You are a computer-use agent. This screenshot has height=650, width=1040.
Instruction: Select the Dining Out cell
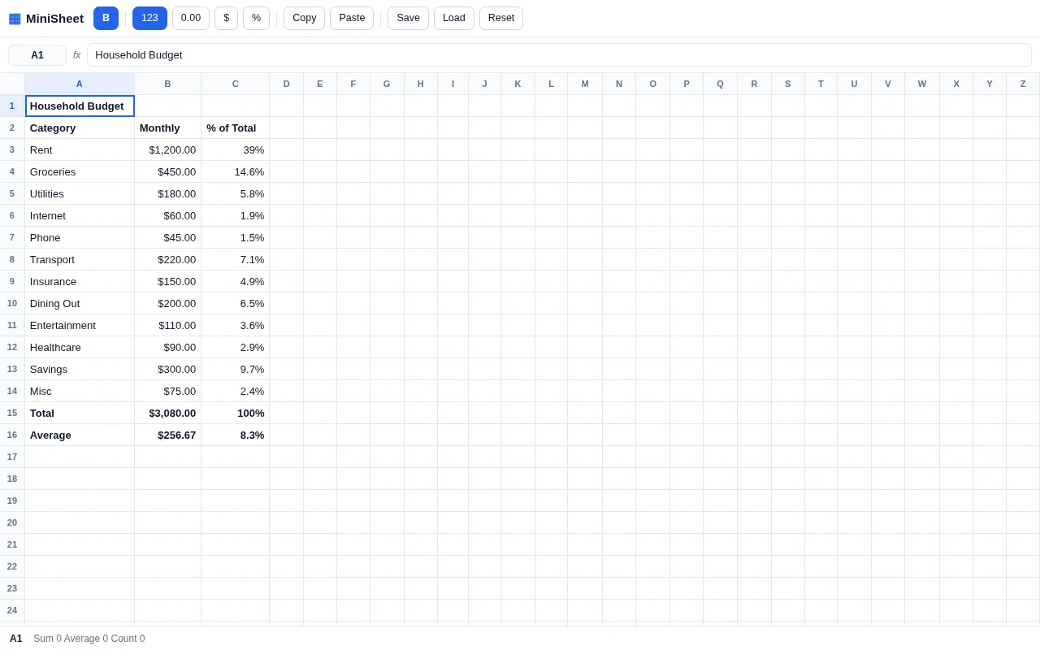[80, 303]
